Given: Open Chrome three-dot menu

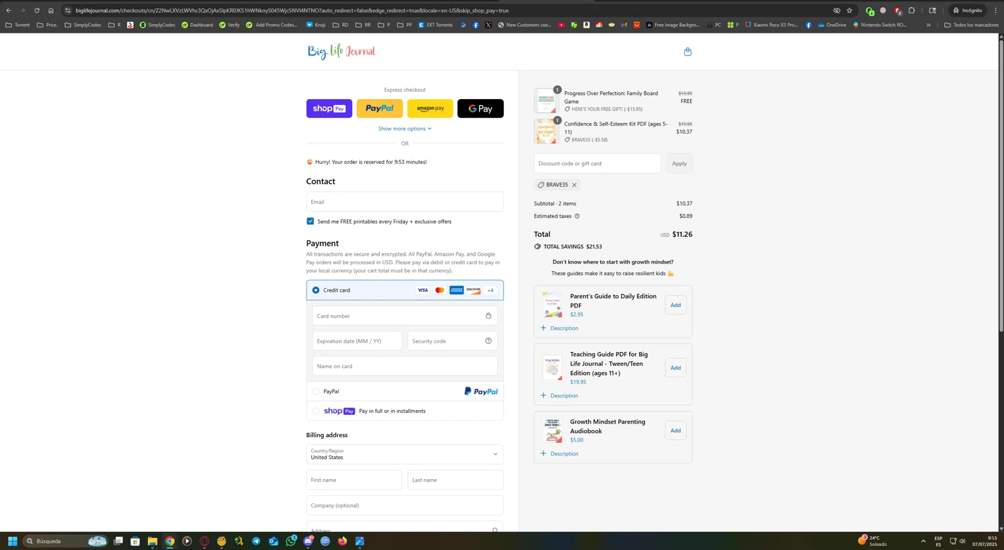Looking at the screenshot, I should [x=995, y=11].
